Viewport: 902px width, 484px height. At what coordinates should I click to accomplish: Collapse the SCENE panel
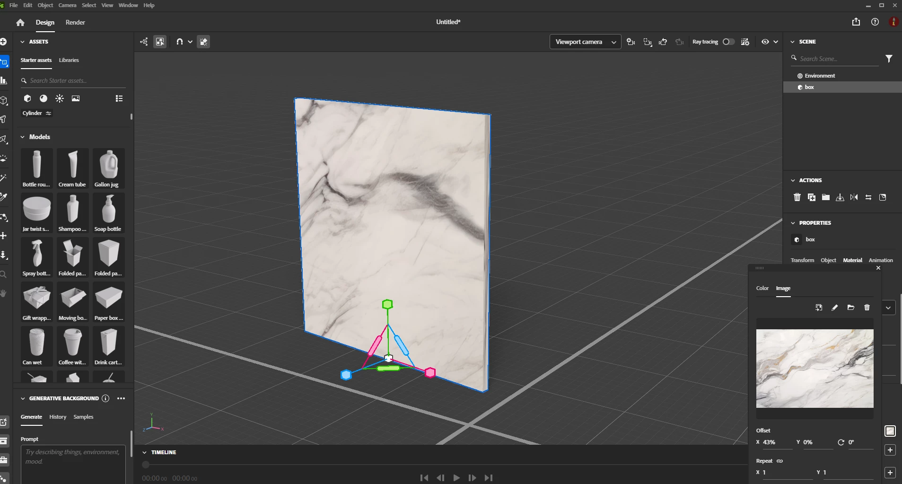pyautogui.click(x=793, y=42)
